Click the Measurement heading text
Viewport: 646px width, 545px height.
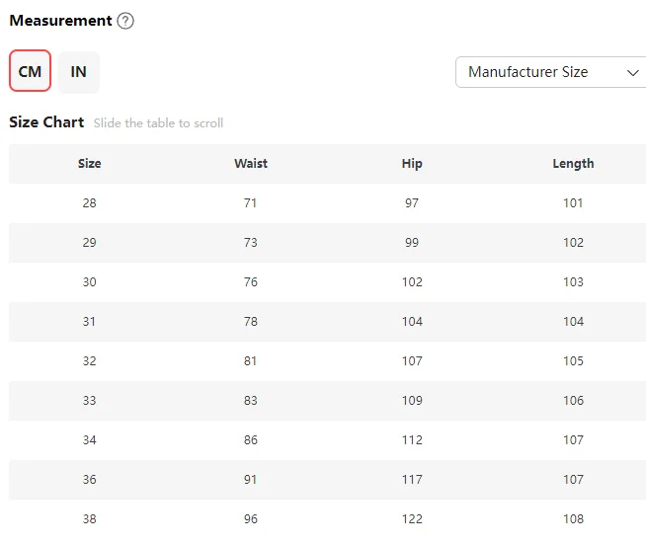(60, 20)
